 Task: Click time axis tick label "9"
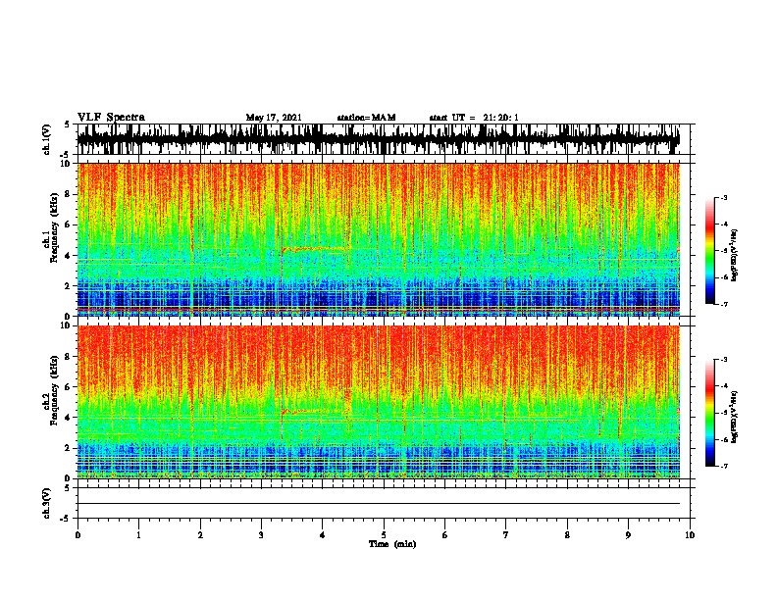coord(628,535)
